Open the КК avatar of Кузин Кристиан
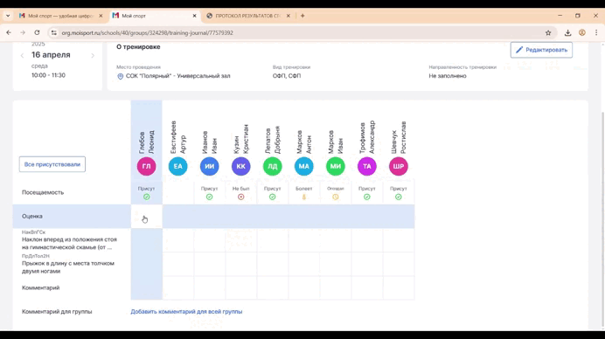Image resolution: width=605 pixels, height=339 pixels. tap(240, 166)
